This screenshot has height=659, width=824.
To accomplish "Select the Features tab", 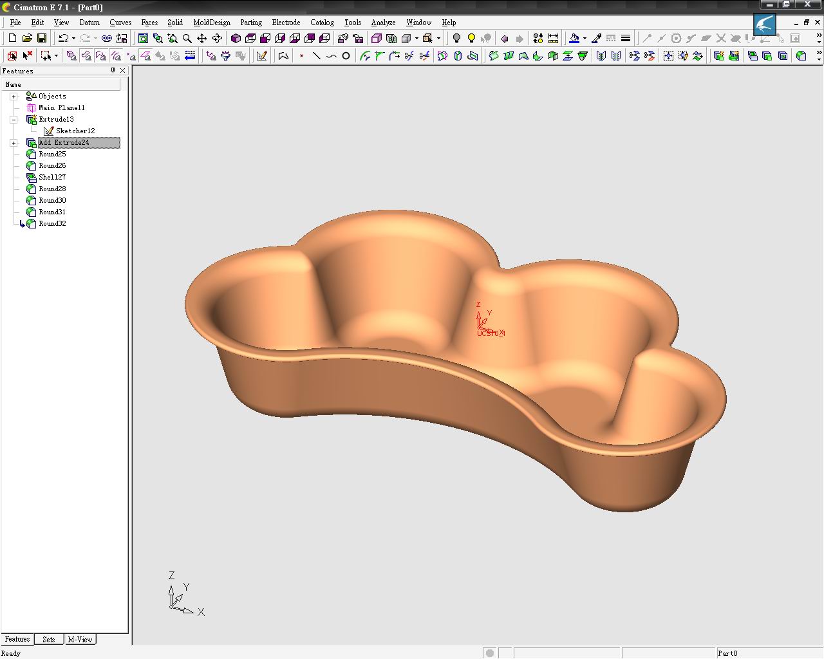I will [x=17, y=639].
